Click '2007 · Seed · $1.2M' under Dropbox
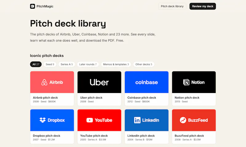This screenshot has height=147, width=246. 44,140
